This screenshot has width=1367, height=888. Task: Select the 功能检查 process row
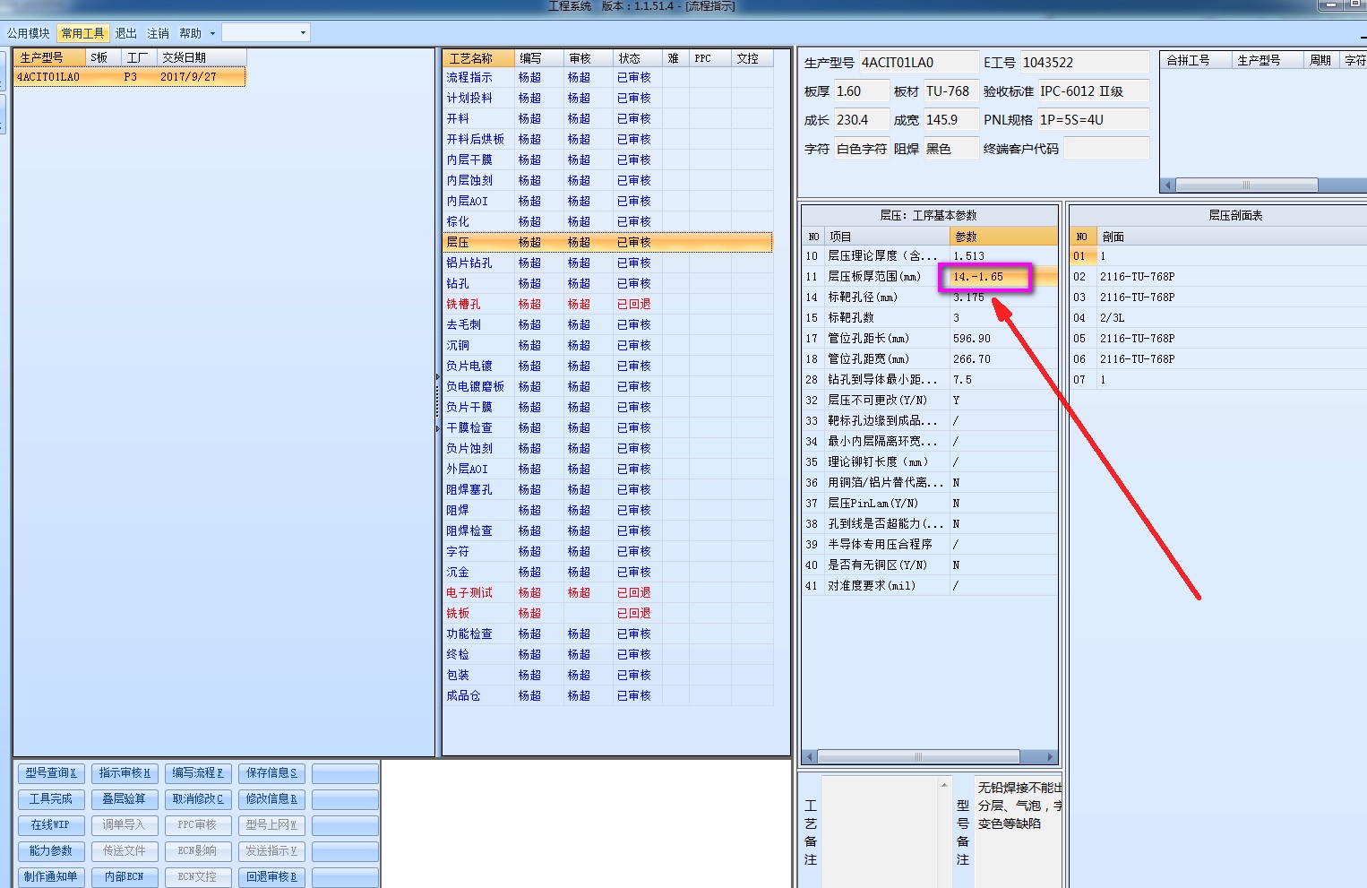click(x=607, y=634)
